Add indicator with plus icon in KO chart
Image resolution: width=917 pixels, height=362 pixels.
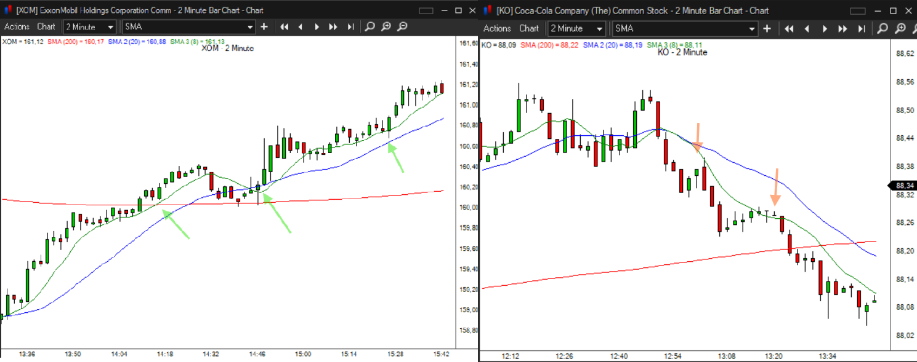[x=767, y=28]
